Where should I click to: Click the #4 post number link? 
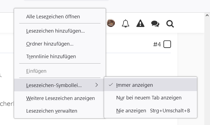click(157, 44)
